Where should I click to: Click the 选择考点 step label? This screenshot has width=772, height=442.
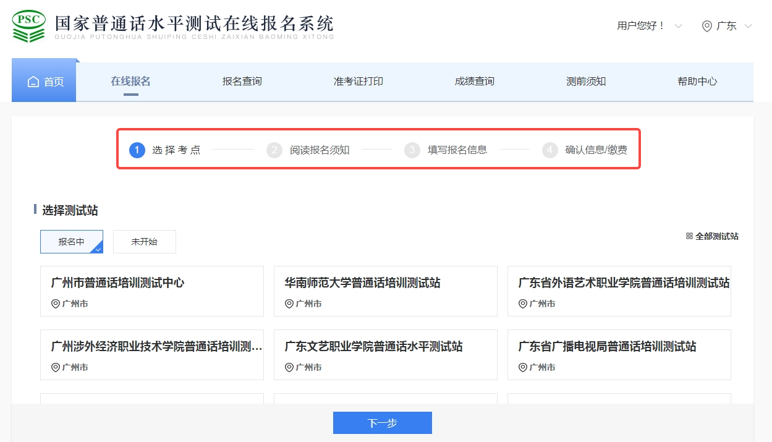point(176,150)
